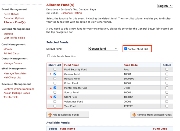
Task: Tick Select checkbox for Food Security Fund
Action: click(167, 69)
